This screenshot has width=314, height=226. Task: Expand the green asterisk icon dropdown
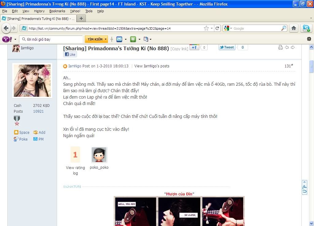click(x=140, y=40)
